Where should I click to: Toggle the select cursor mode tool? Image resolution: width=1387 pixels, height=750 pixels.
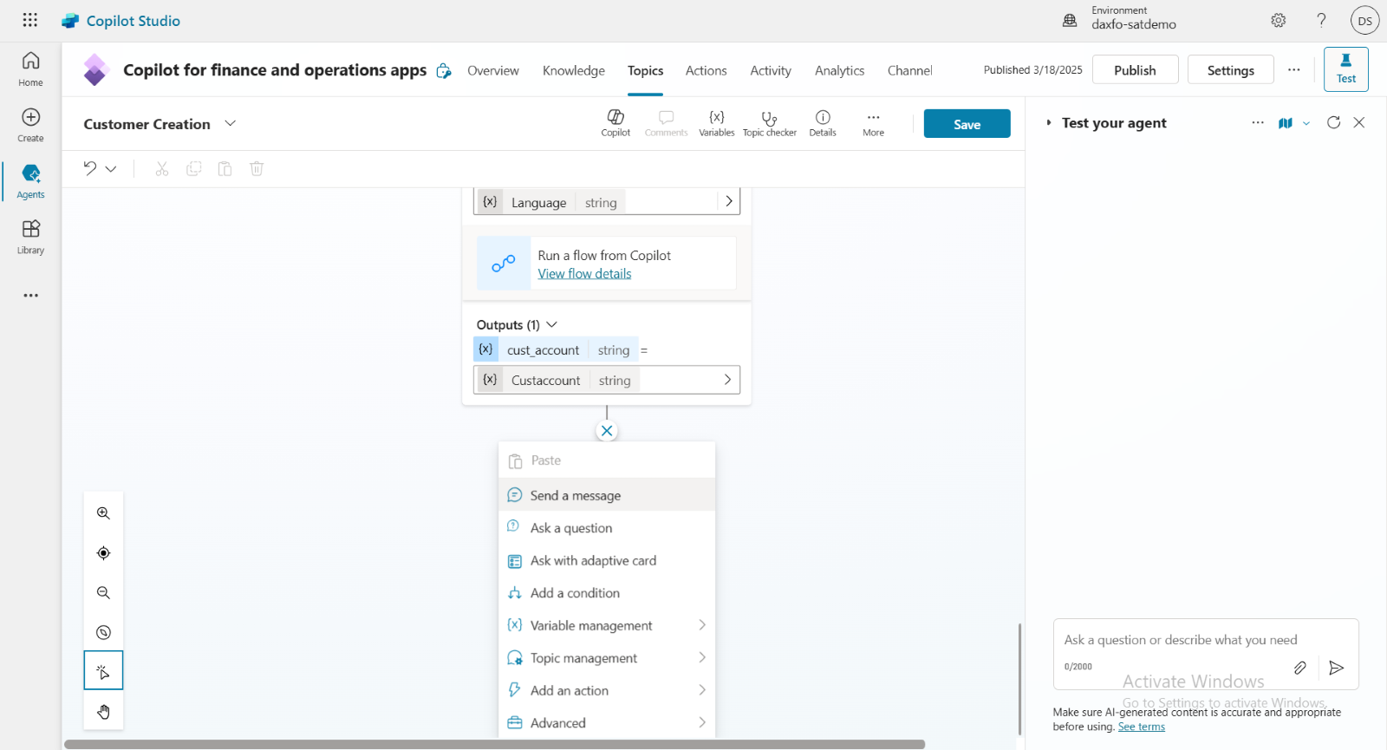point(103,671)
